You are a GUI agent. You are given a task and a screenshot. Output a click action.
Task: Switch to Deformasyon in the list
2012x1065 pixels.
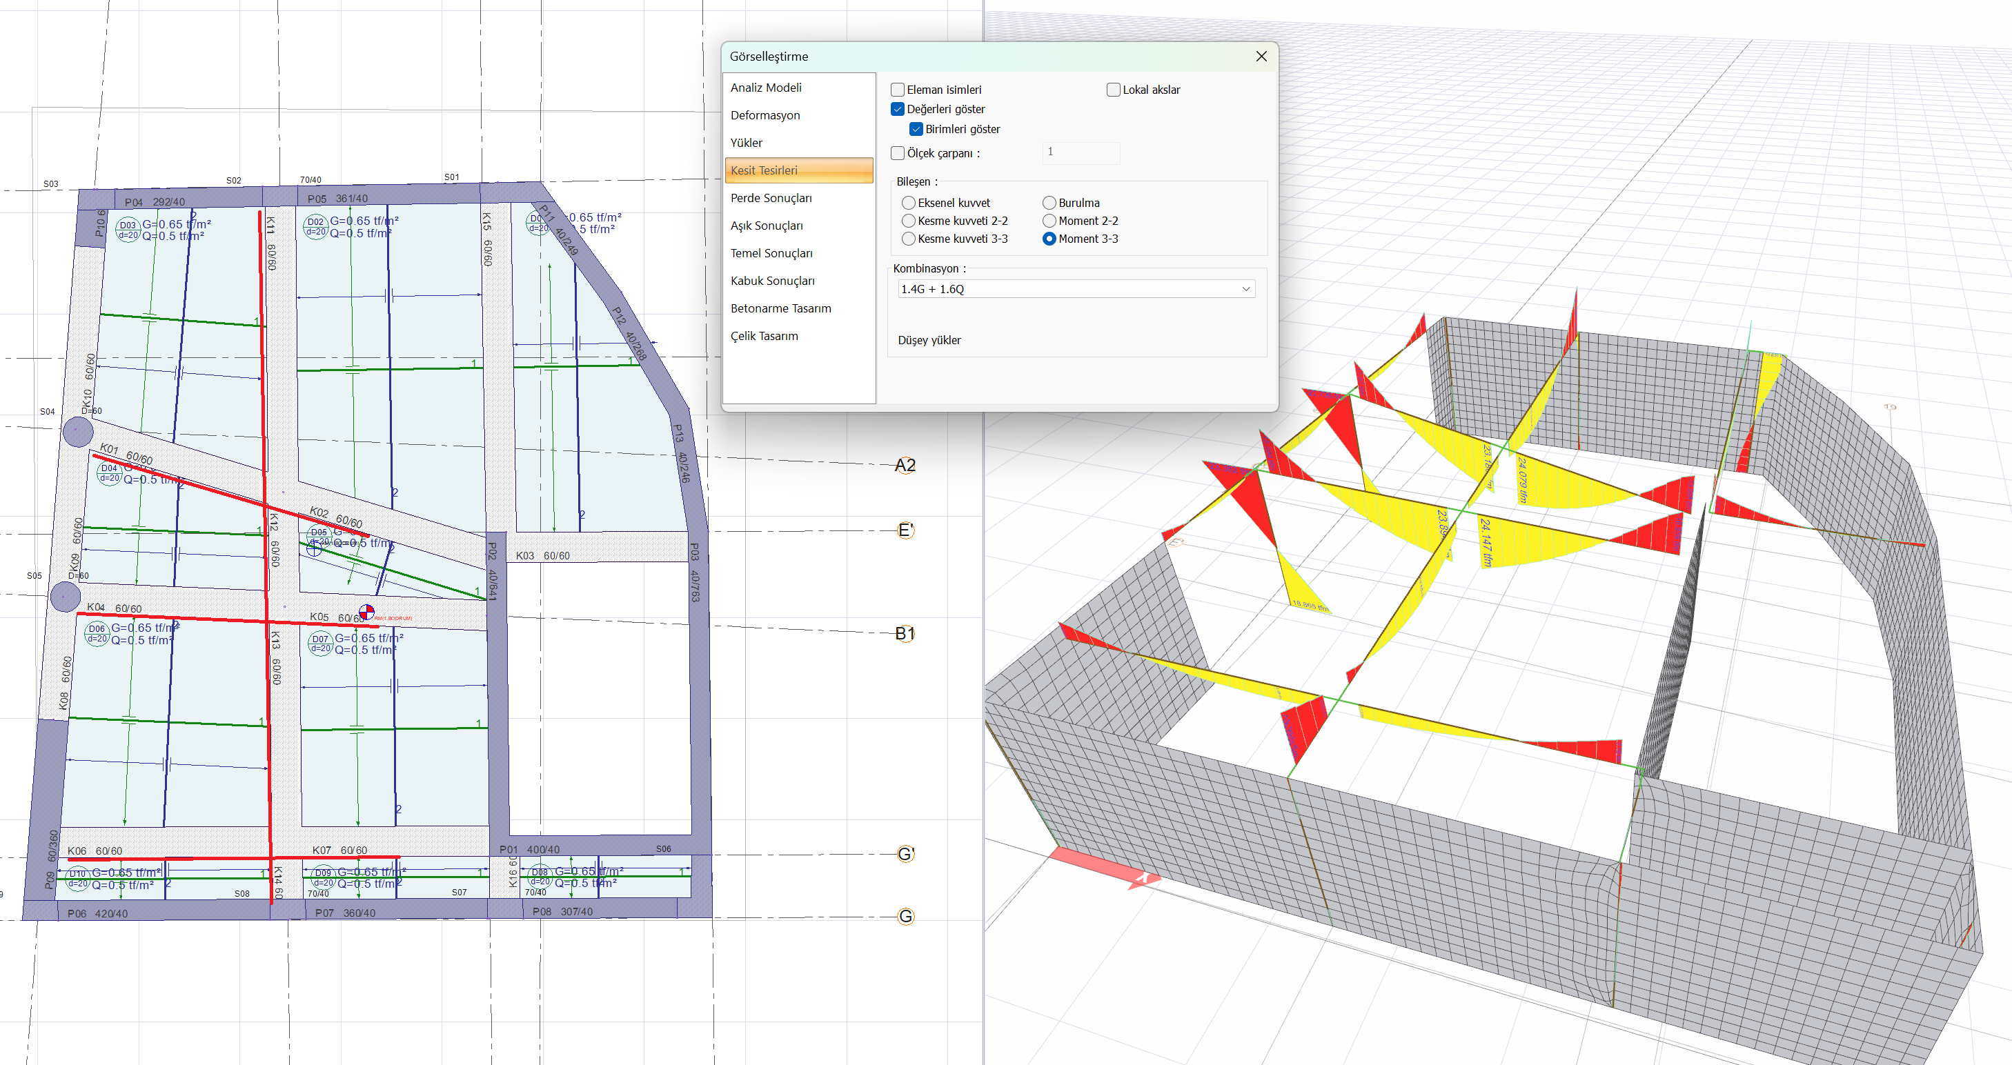(x=765, y=116)
